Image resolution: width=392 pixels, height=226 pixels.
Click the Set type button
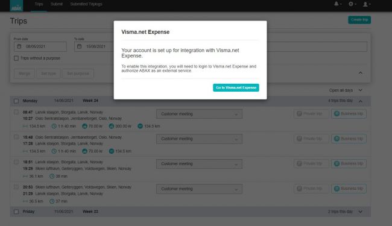coord(48,74)
